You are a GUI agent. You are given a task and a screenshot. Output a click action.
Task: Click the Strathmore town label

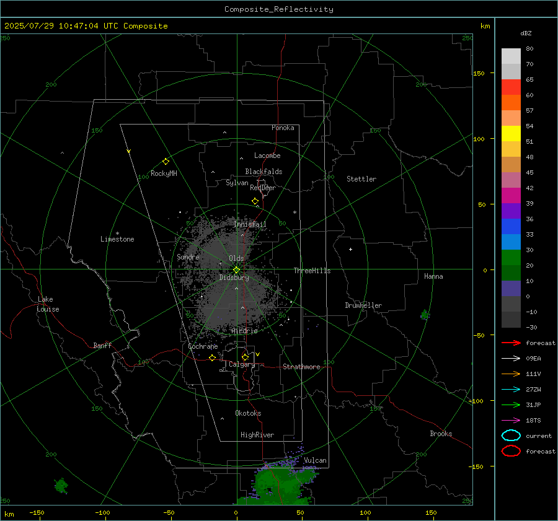301,367
